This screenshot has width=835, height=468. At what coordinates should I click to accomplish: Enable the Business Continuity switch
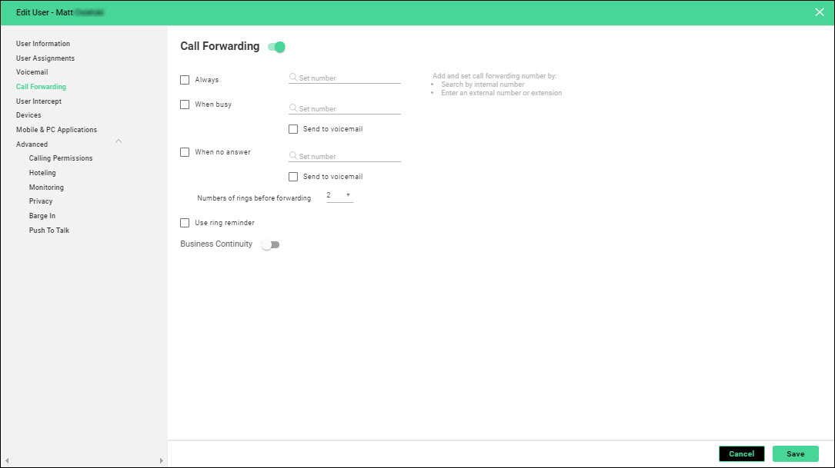(x=270, y=244)
